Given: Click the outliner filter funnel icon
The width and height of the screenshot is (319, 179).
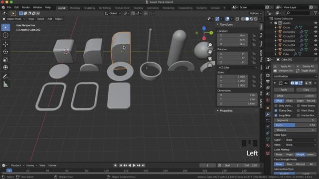Looking at the screenshot, I should pos(316,13).
